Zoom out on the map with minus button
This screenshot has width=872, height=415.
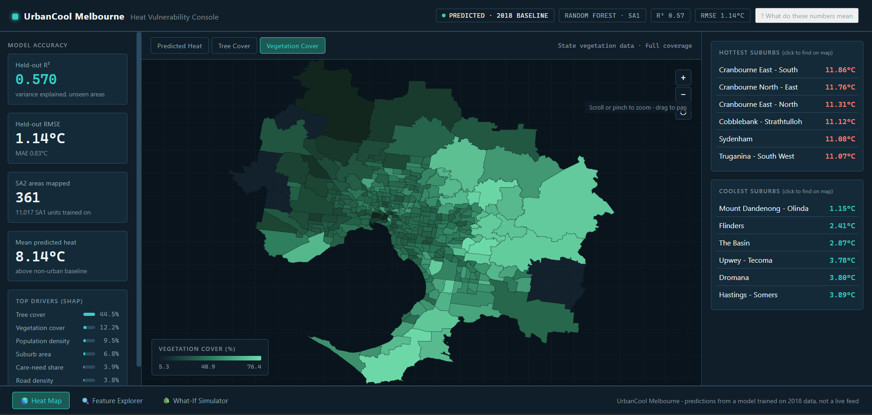(x=683, y=95)
